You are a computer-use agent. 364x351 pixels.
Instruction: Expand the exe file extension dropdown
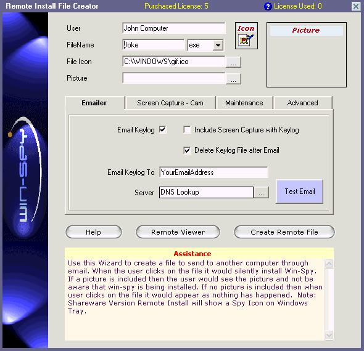point(218,45)
